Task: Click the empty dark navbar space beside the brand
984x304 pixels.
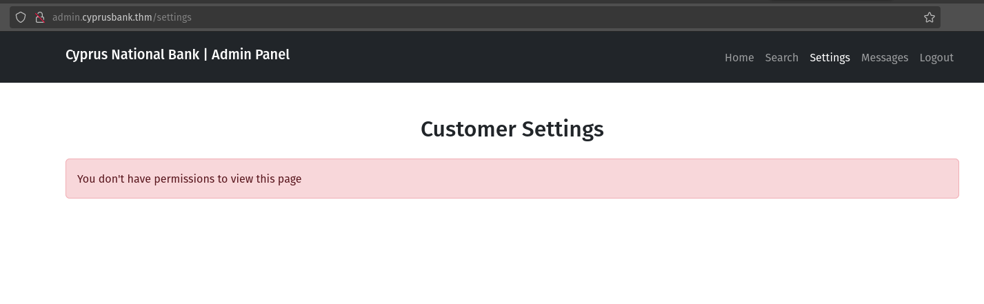Action: click(x=496, y=57)
